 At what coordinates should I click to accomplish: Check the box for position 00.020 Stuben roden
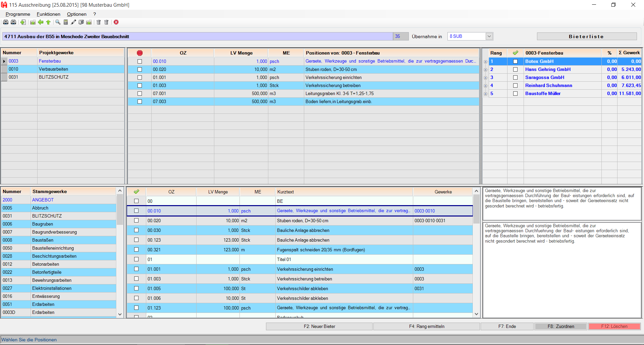[140, 70]
